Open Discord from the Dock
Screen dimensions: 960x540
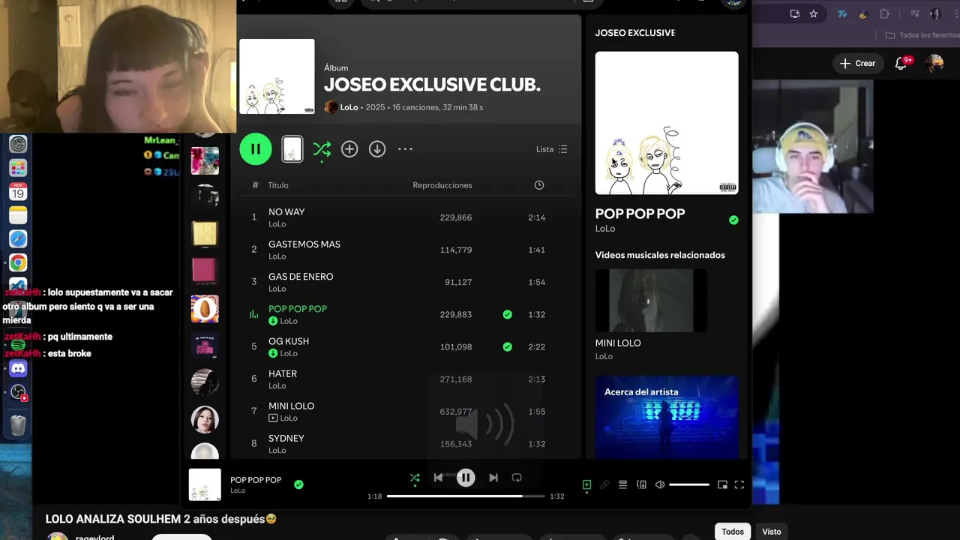[18, 368]
